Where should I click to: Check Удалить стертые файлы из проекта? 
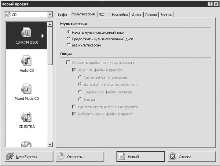74,107
